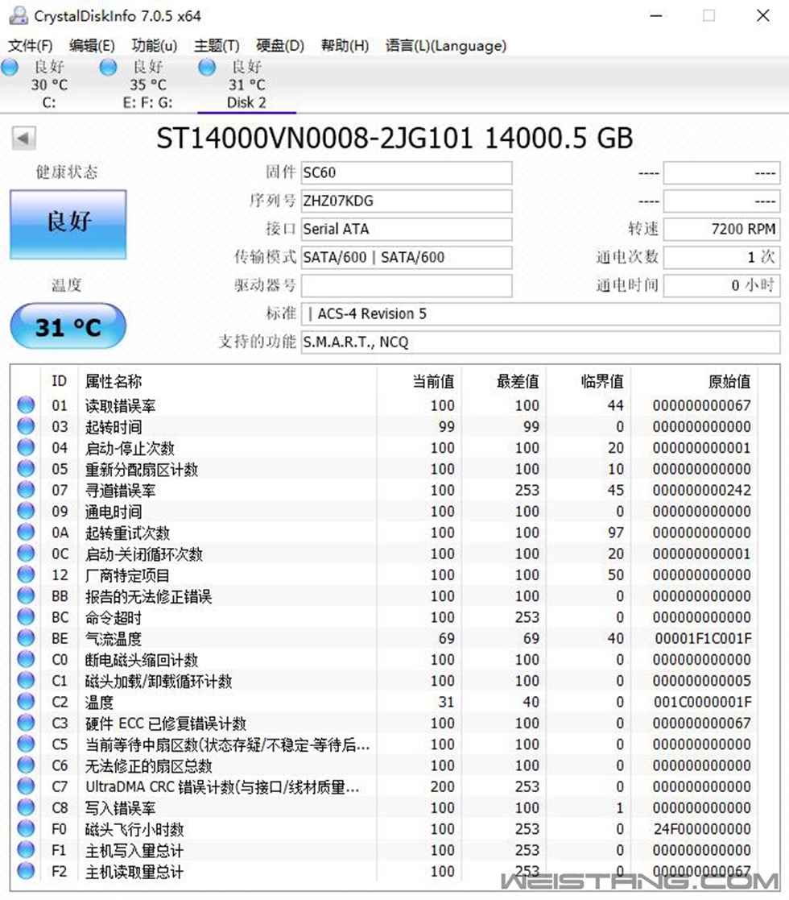
Task: Click status orb for attribute 12 厂商特定项目
Action: click(26, 575)
